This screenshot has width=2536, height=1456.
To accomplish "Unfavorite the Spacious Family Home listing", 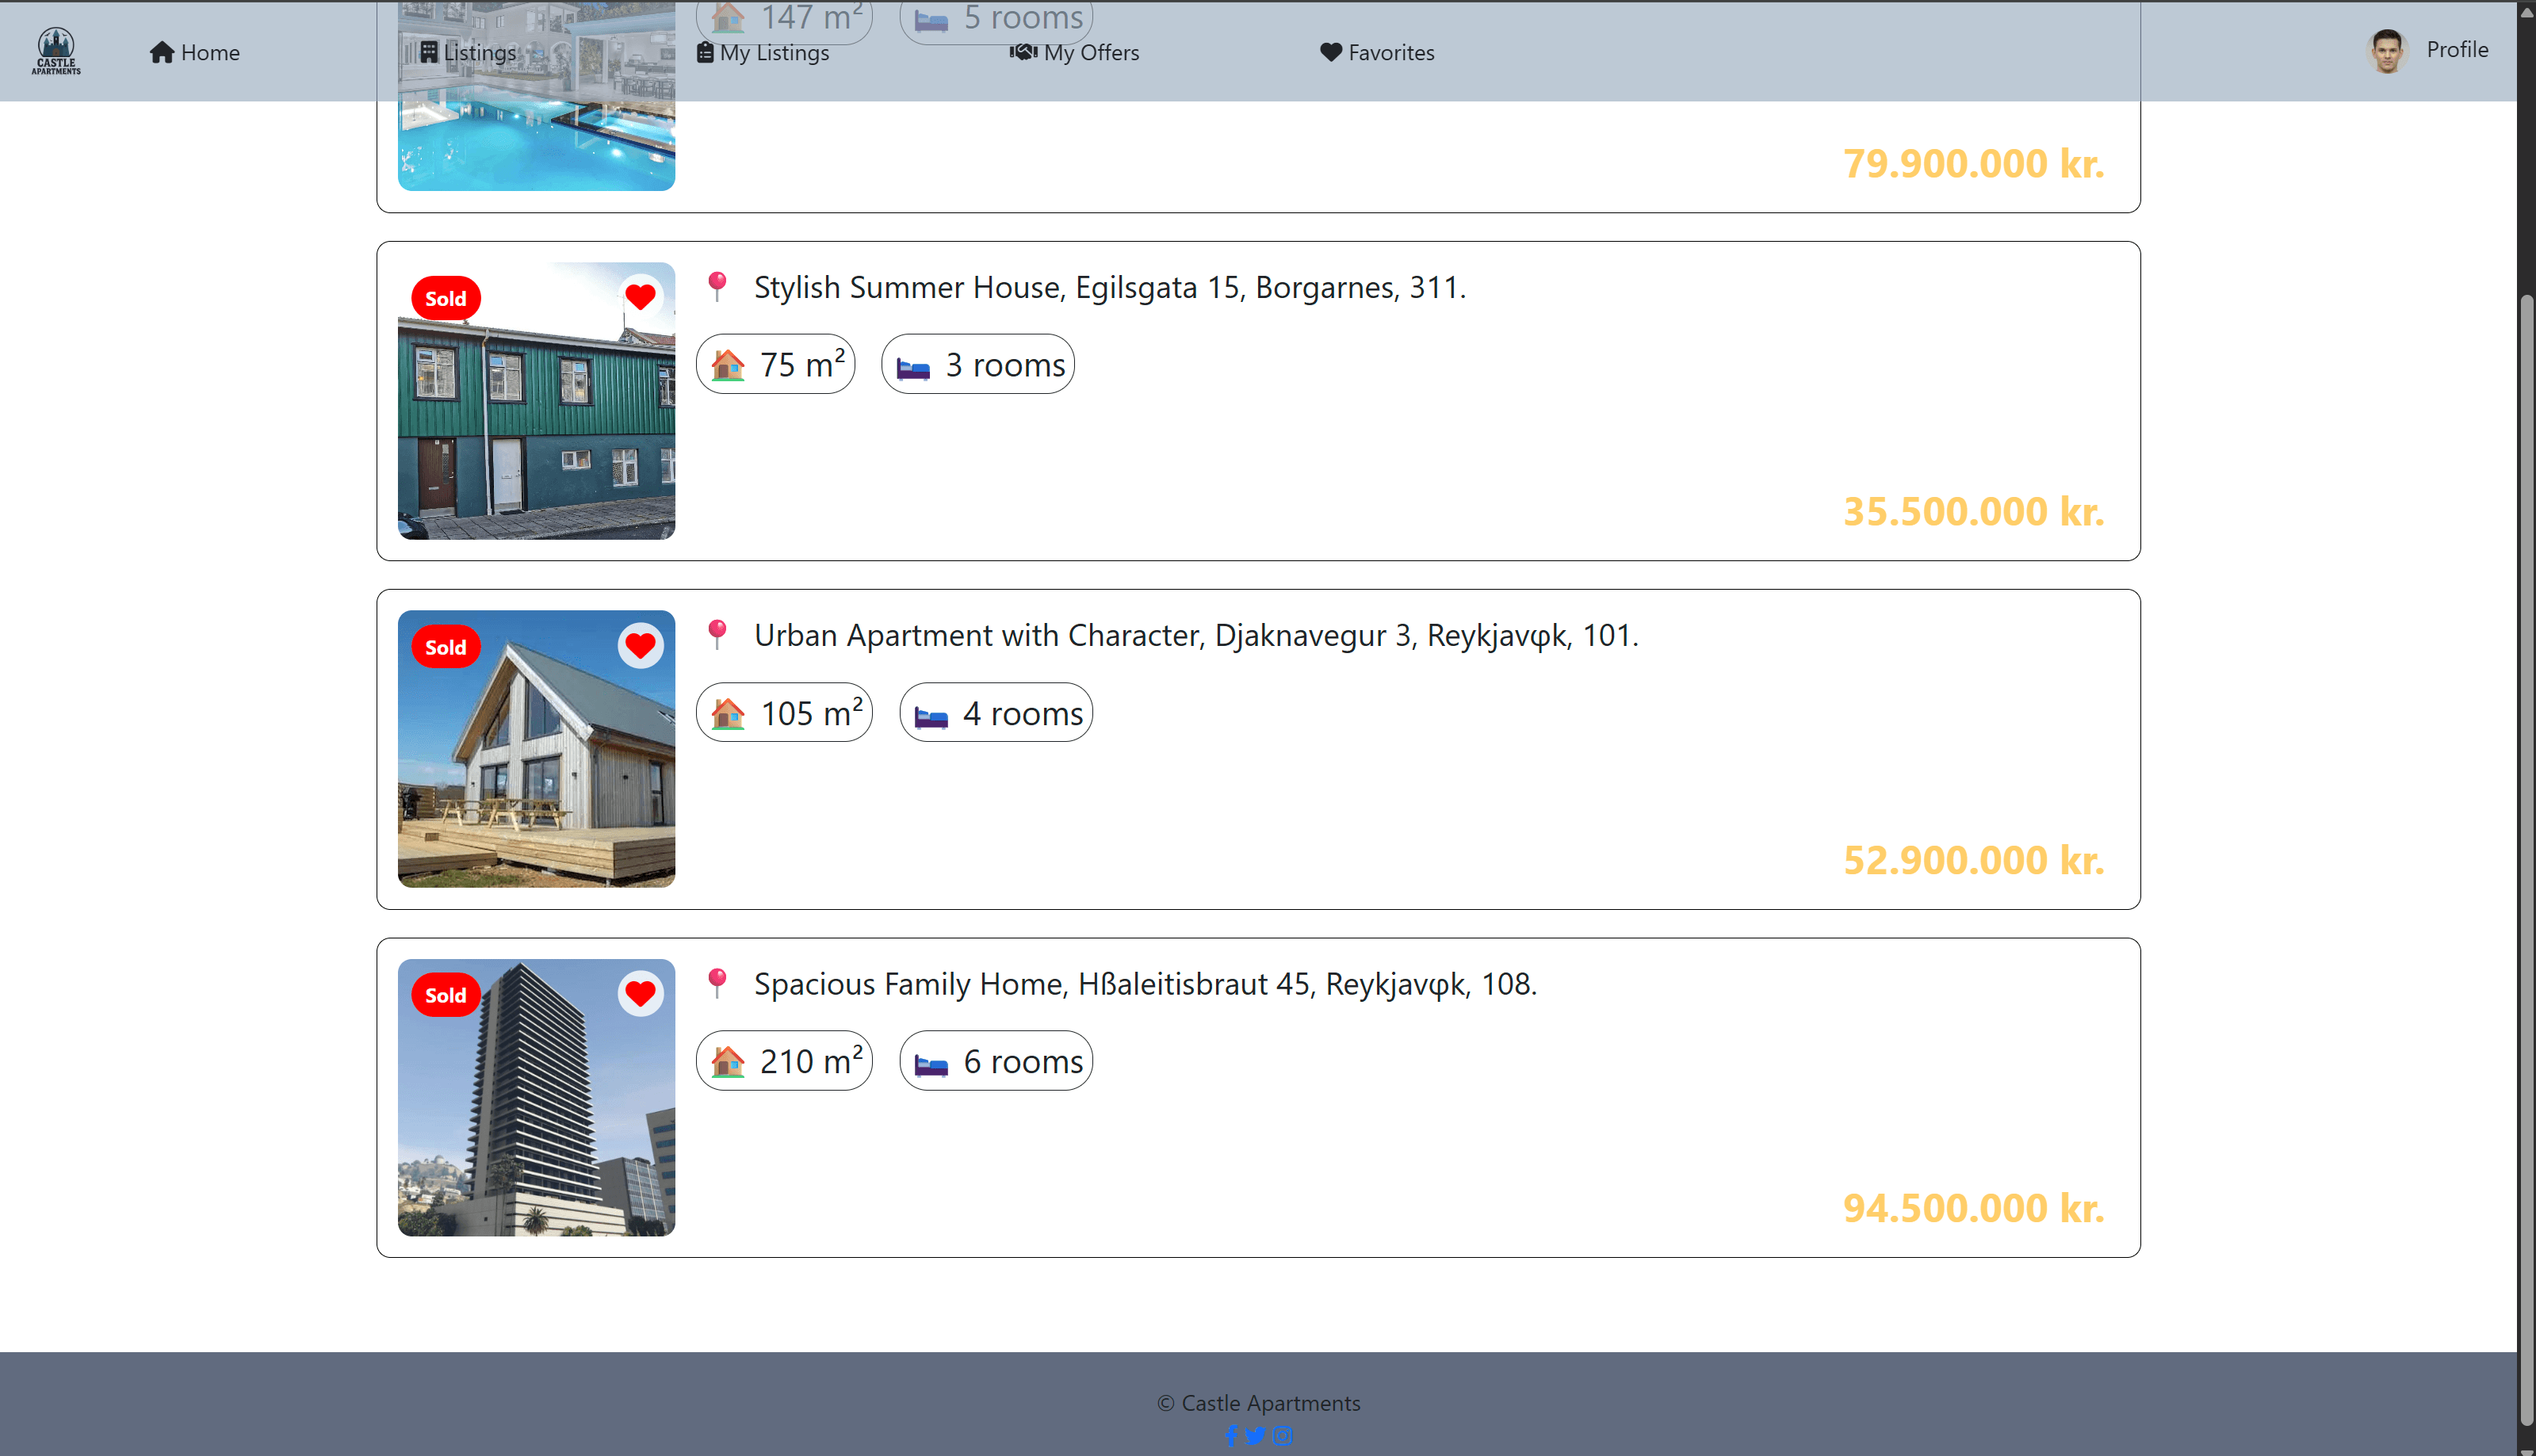I will (x=641, y=994).
